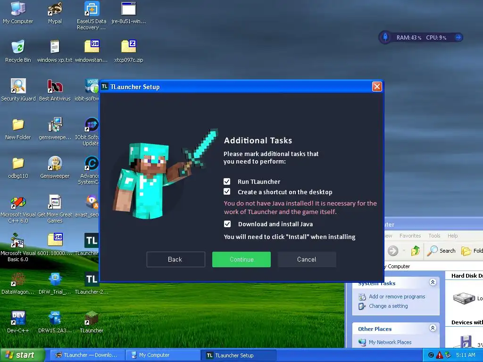Select the TLauncher grass block shortcut

point(92,322)
